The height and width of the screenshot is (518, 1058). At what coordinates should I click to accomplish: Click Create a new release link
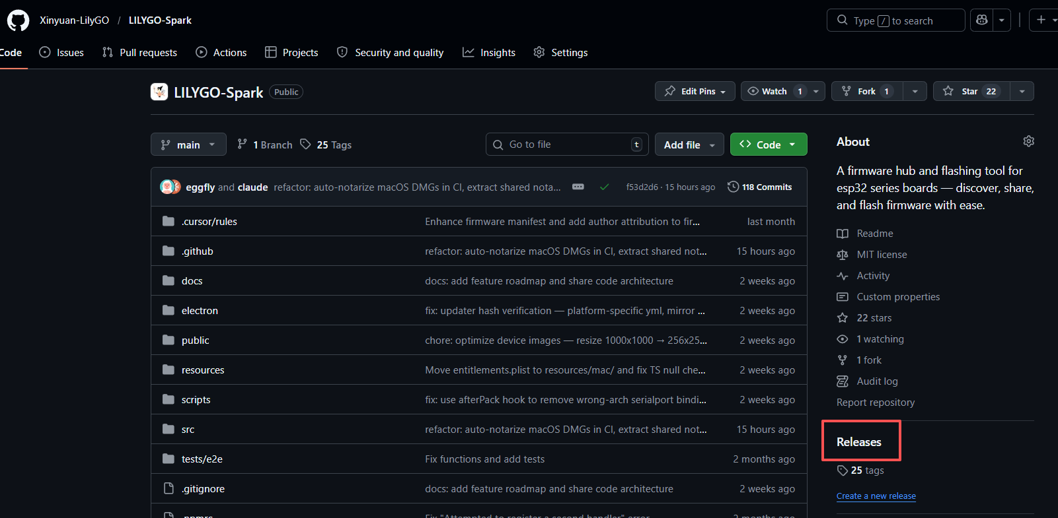click(x=876, y=496)
